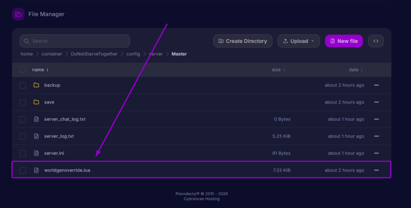Open the options menu for backup
The image size is (411, 208).
click(376, 85)
